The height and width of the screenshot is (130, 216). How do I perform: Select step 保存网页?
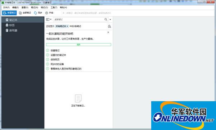tap(55, 59)
